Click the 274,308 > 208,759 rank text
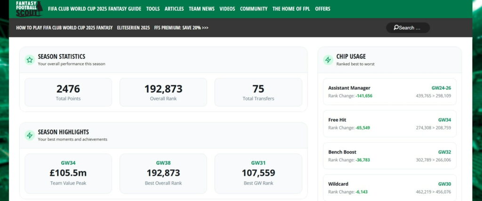482x201 pixels. tap(434, 128)
